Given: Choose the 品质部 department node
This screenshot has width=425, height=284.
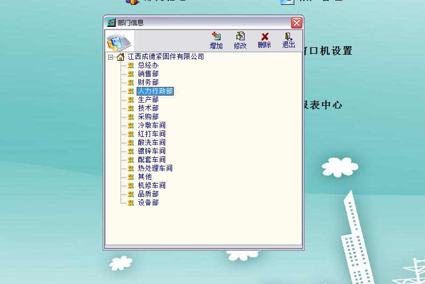Looking at the screenshot, I should click(148, 194).
